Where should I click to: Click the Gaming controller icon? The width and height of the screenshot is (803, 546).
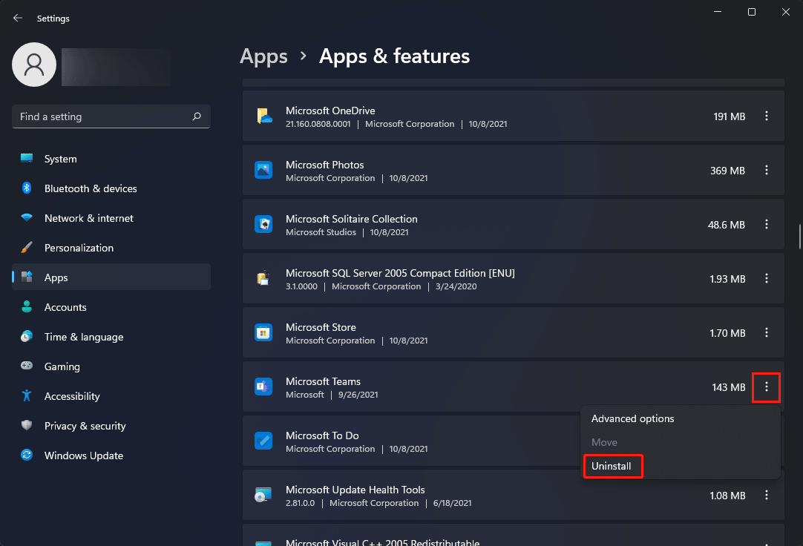(27, 366)
